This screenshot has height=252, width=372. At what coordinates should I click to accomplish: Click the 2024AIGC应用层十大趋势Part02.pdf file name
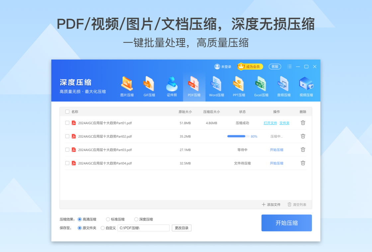(105, 136)
